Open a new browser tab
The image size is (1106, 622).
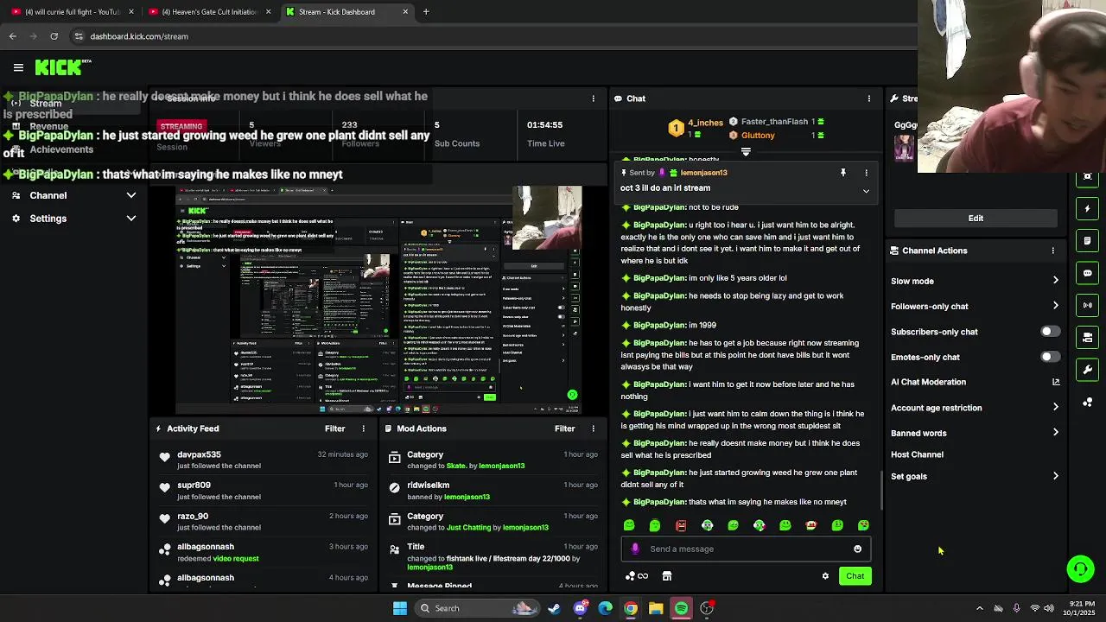click(x=426, y=12)
